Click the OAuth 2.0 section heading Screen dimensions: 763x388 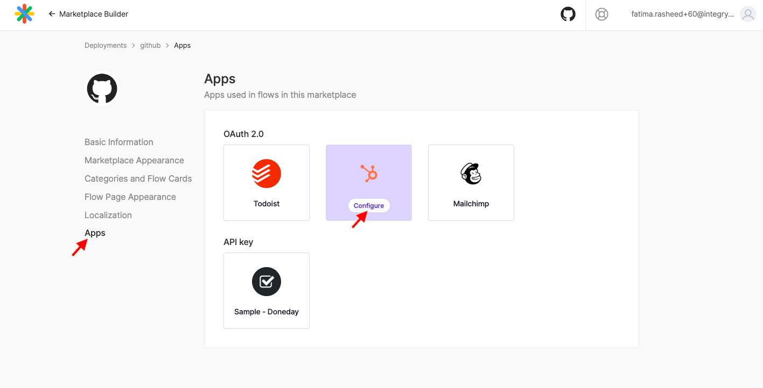click(243, 134)
